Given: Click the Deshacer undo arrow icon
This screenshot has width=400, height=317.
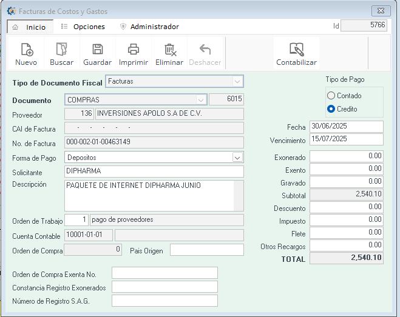Looking at the screenshot, I should [x=205, y=50].
